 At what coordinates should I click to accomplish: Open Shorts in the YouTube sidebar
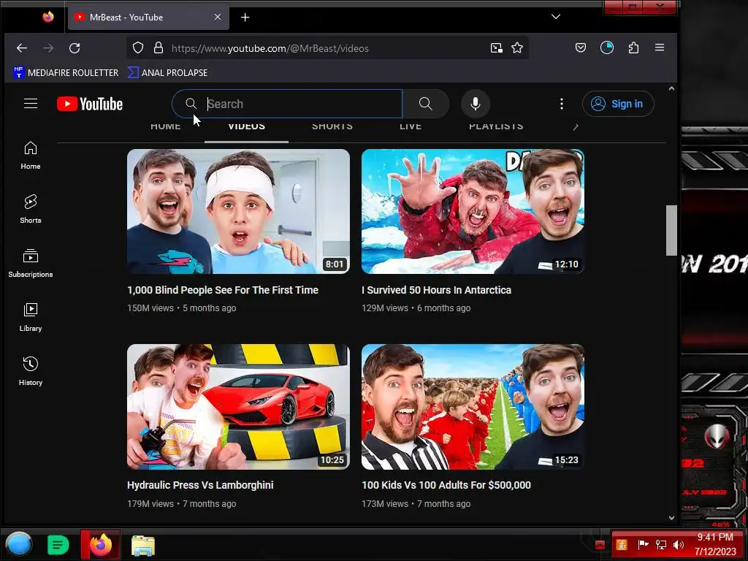point(31,210)
